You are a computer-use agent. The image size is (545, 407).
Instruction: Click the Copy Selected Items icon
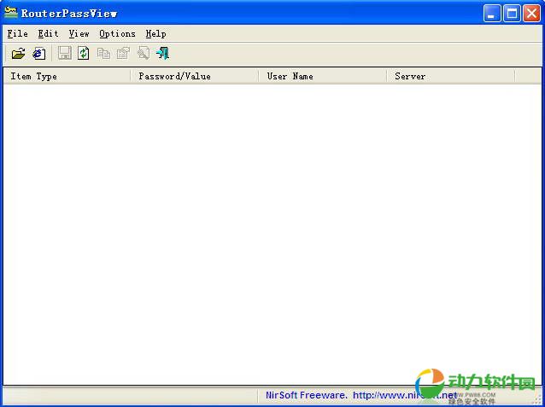pyautogui.click(x=103, y=54)
